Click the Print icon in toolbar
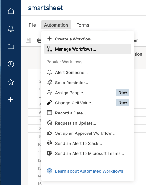Image resolution: width=146 pixels, height=185 pixels. [x=39, y=40]
